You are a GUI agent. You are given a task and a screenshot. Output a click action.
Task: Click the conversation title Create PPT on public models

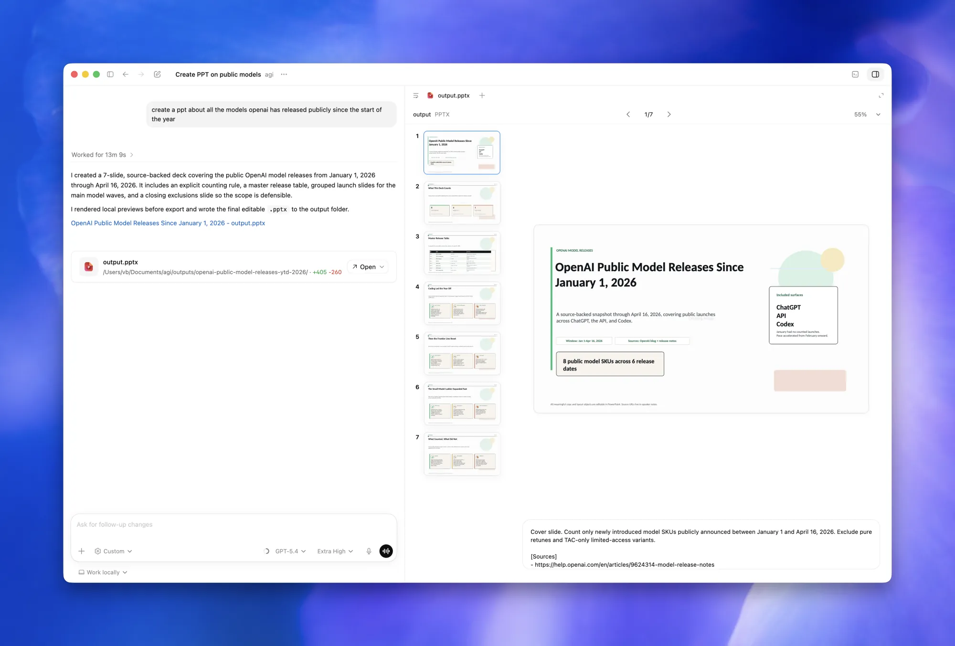[x=218, y=74]
